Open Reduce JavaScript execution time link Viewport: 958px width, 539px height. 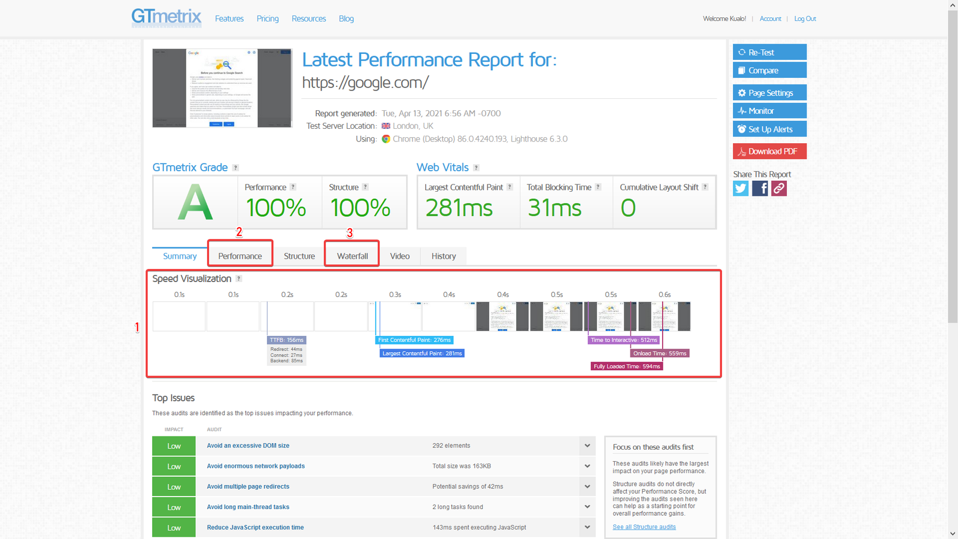coord(255,527)
